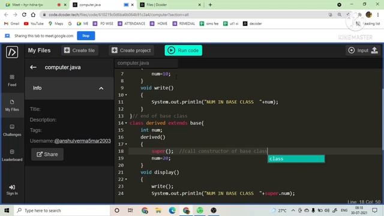Open the Chrome three-dot menu
Image resolution: width=384 pixels, height=216 pixels.
(378, 14)
